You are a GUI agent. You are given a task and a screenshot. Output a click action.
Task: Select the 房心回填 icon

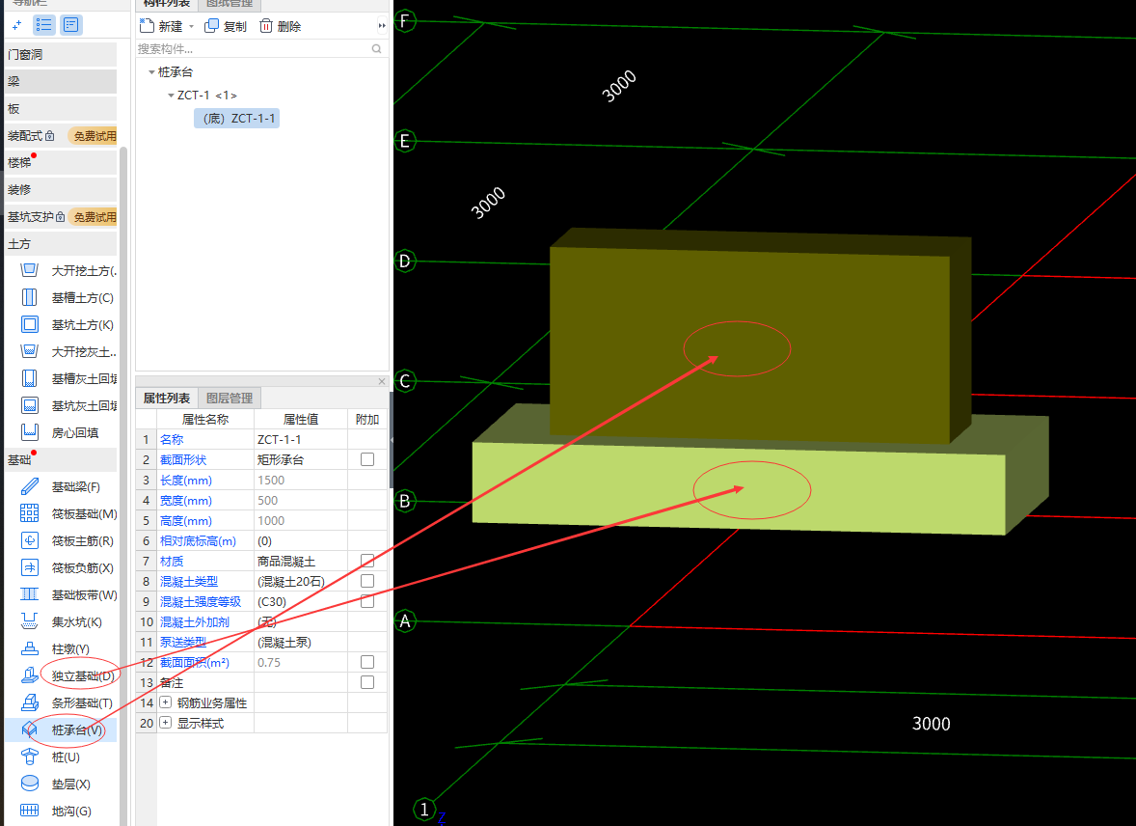[x=30, y=432]
